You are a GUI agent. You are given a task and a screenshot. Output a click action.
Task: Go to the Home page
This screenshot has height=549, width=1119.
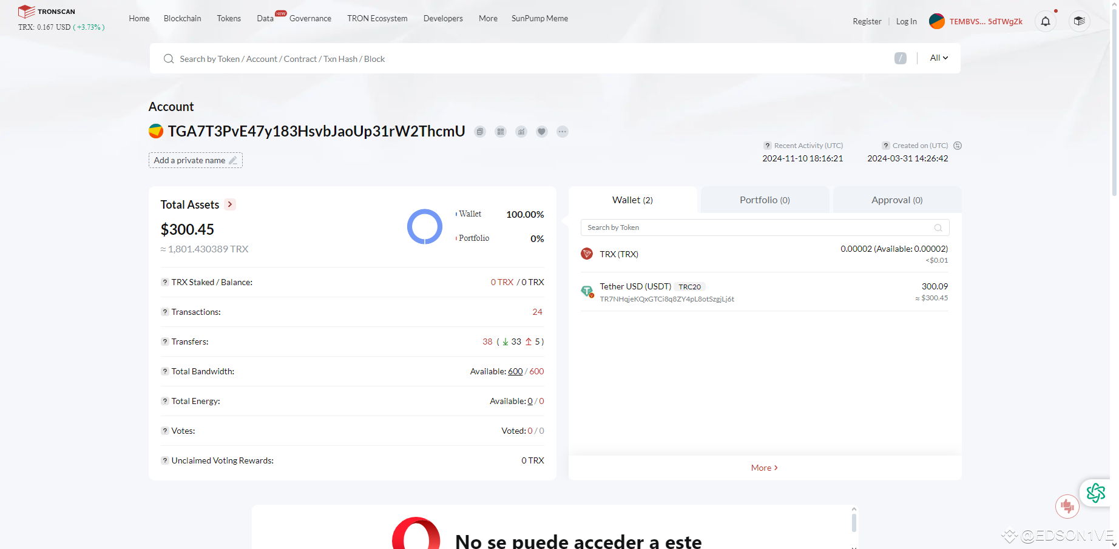(139, 18)
